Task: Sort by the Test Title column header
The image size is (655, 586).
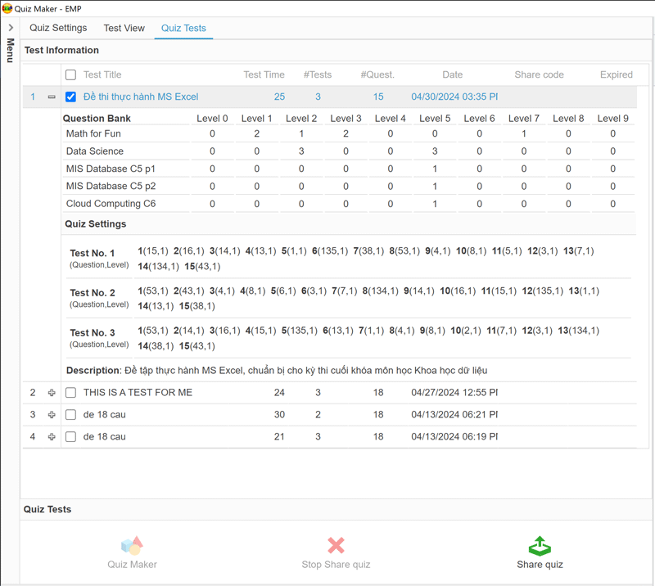Action: 102,74
